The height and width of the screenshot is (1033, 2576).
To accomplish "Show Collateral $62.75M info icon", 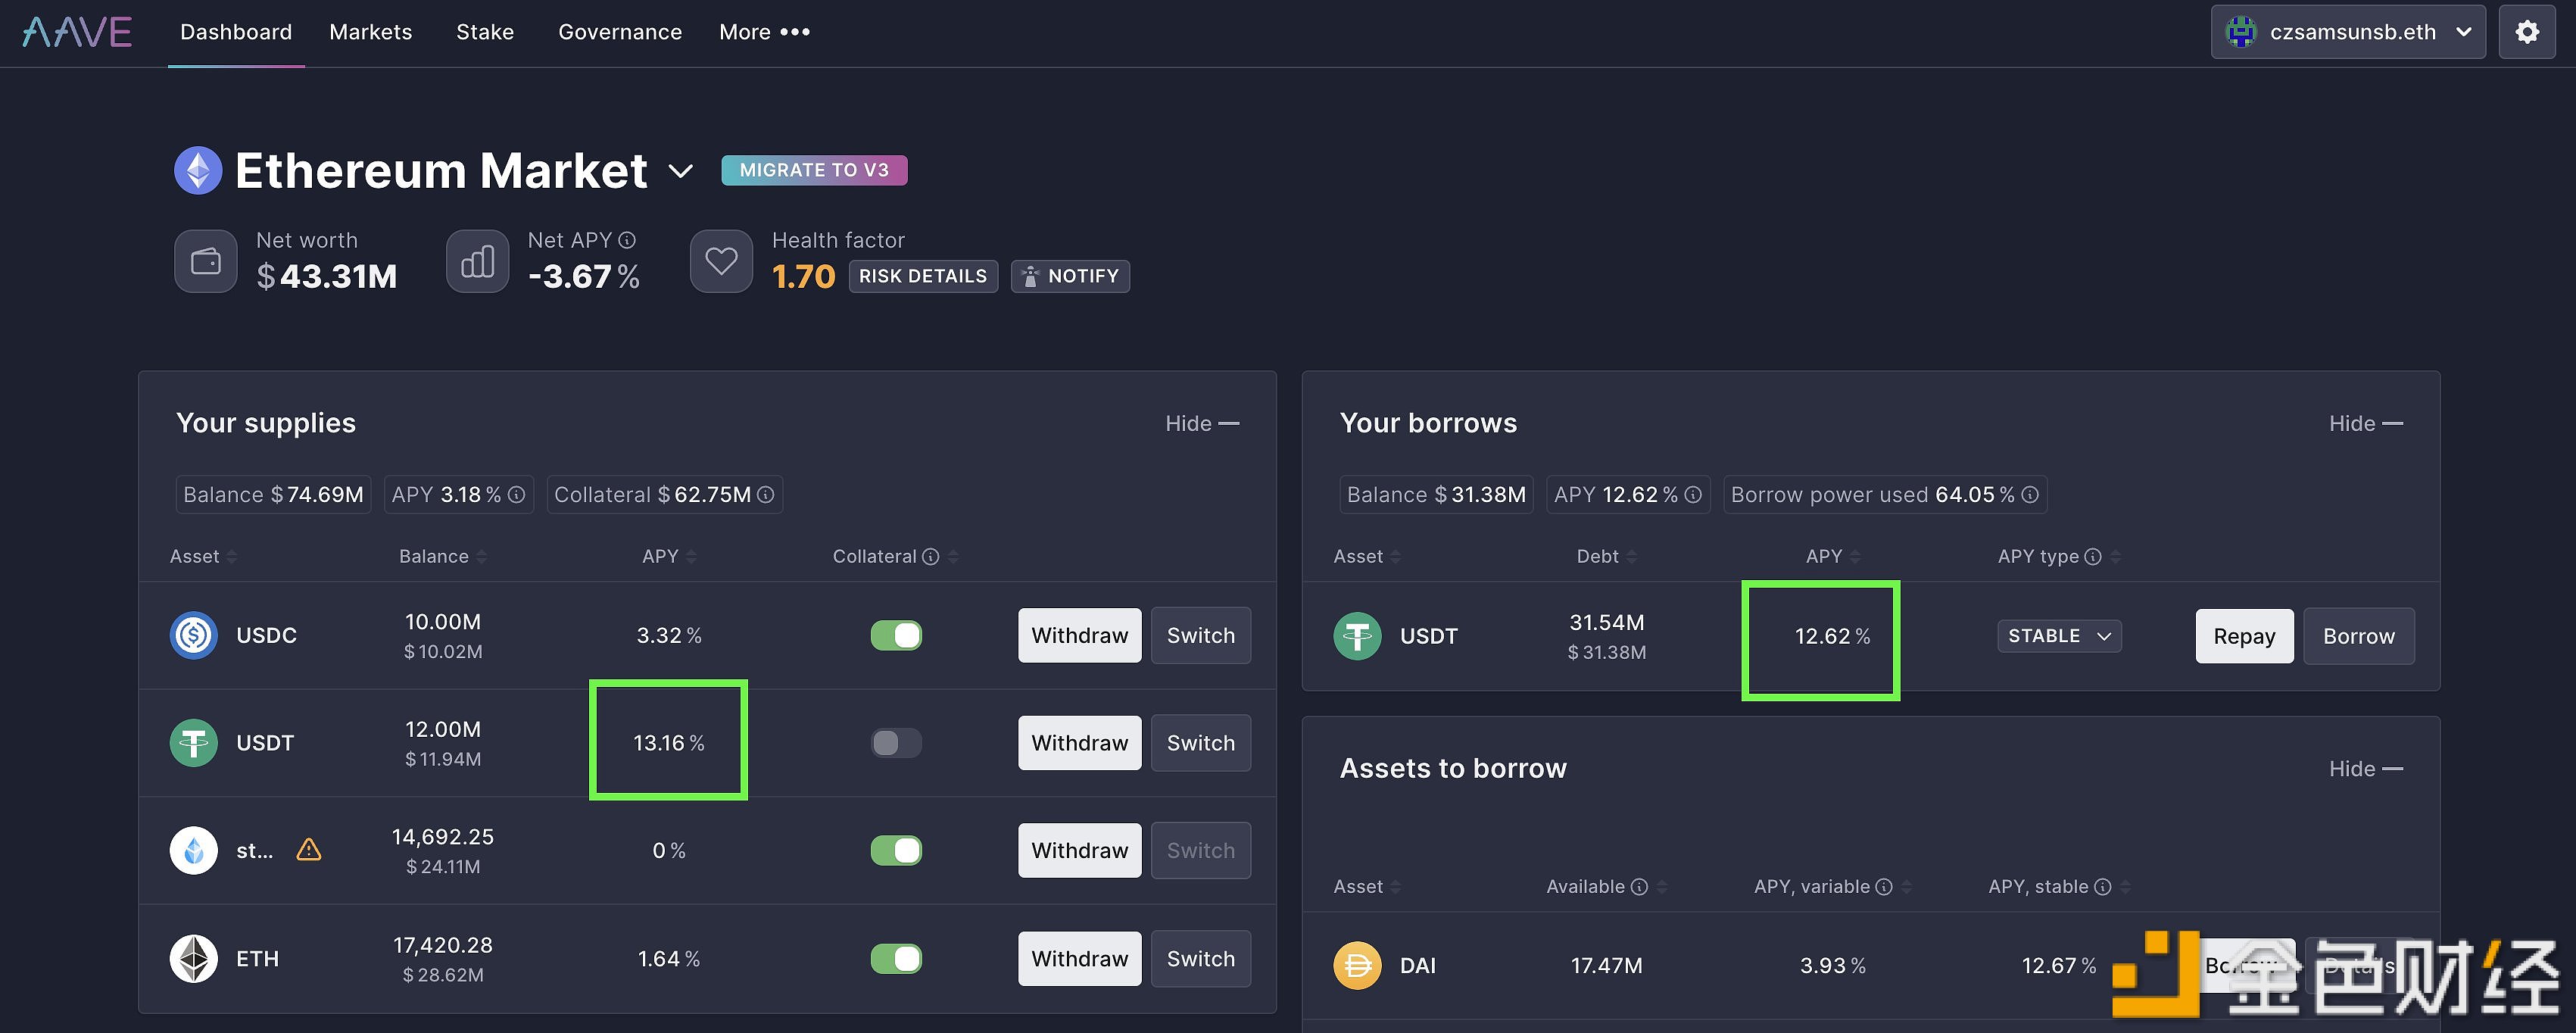I will [765, 495].
